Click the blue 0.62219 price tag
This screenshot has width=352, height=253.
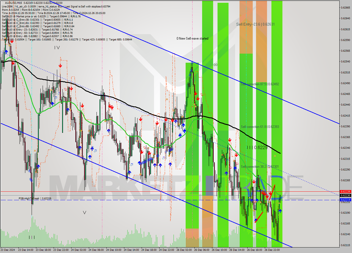click(345, 200)
